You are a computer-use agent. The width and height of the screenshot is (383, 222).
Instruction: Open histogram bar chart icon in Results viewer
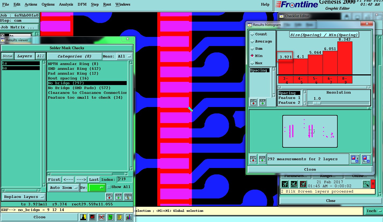tap(129, 217)
